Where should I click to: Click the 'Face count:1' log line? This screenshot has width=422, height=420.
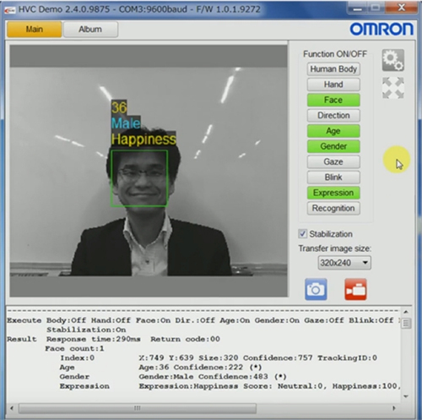[x=74, y=348]
